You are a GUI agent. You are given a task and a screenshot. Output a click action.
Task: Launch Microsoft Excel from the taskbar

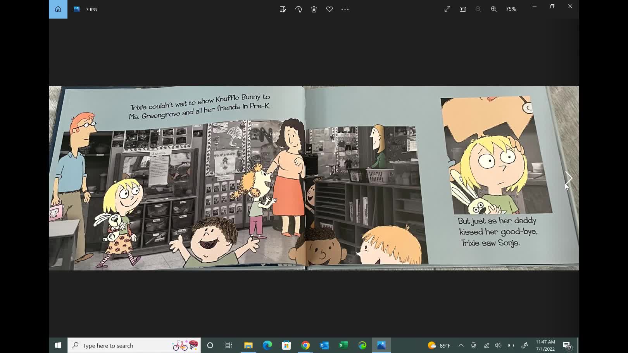click(x=343, y=345)
